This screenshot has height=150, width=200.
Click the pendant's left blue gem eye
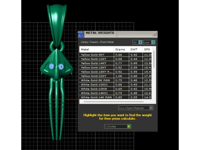[52, 66]
